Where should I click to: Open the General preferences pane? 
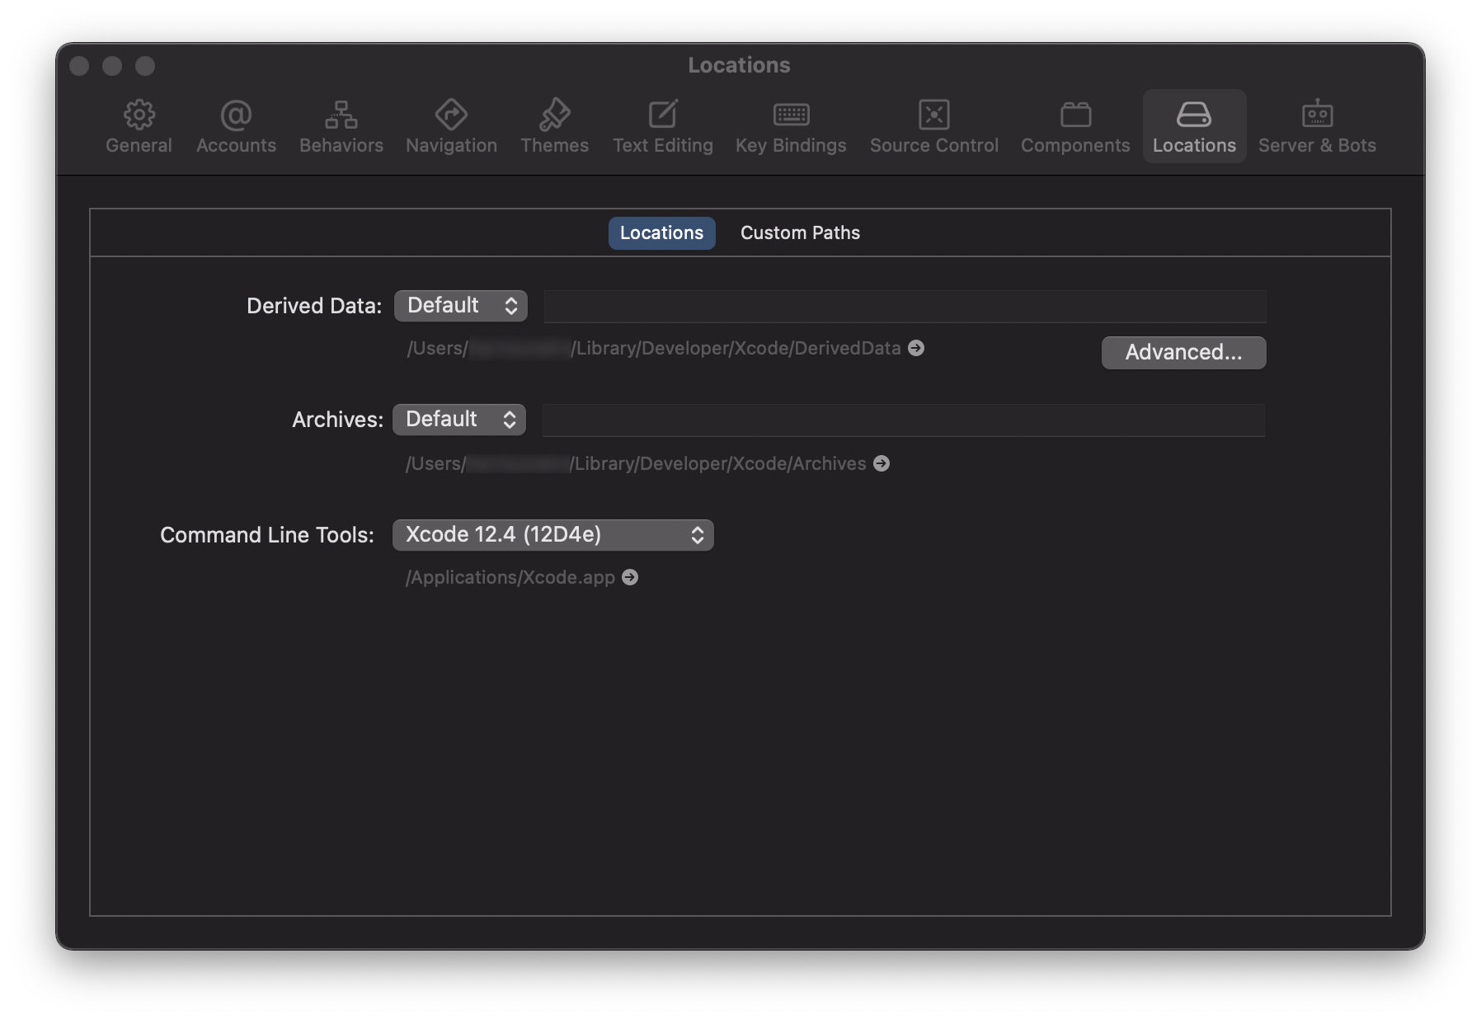pyautogui.click(x=139, y=127)
